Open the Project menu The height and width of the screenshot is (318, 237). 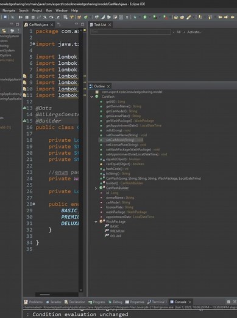coord(37,10)
